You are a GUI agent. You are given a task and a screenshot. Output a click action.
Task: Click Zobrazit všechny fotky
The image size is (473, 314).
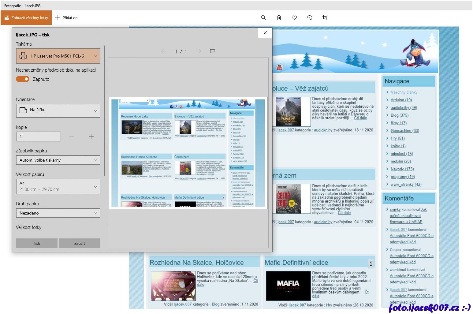point(26,18)
